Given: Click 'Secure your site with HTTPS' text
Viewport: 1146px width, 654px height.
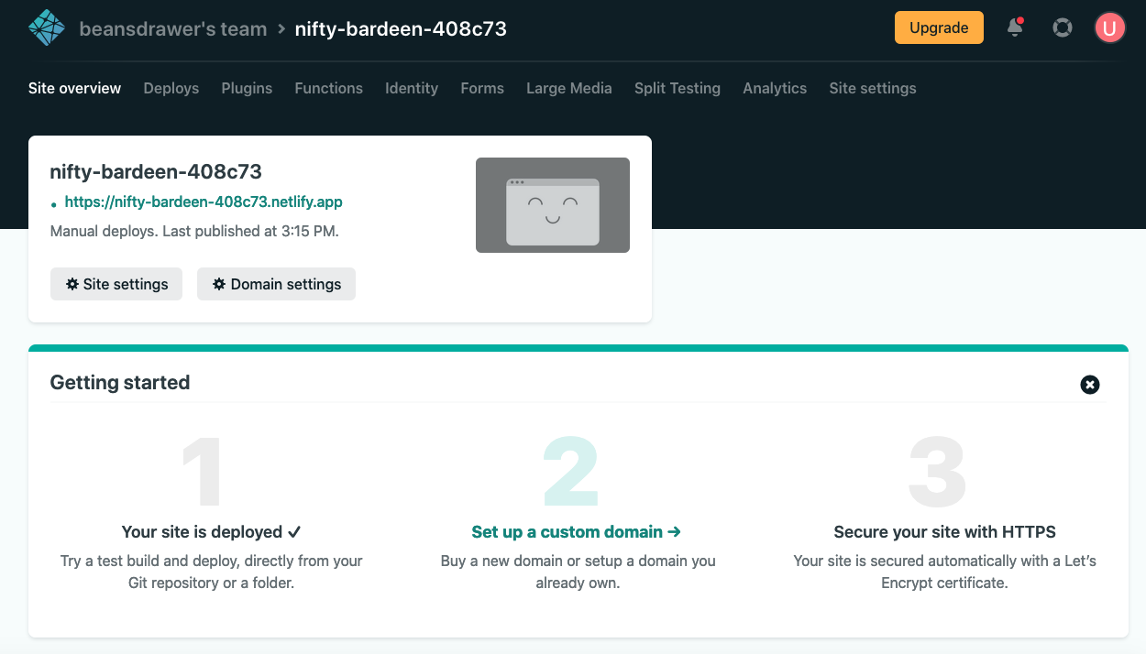Looking at the screenshot, I should click(x=945, y=531).
